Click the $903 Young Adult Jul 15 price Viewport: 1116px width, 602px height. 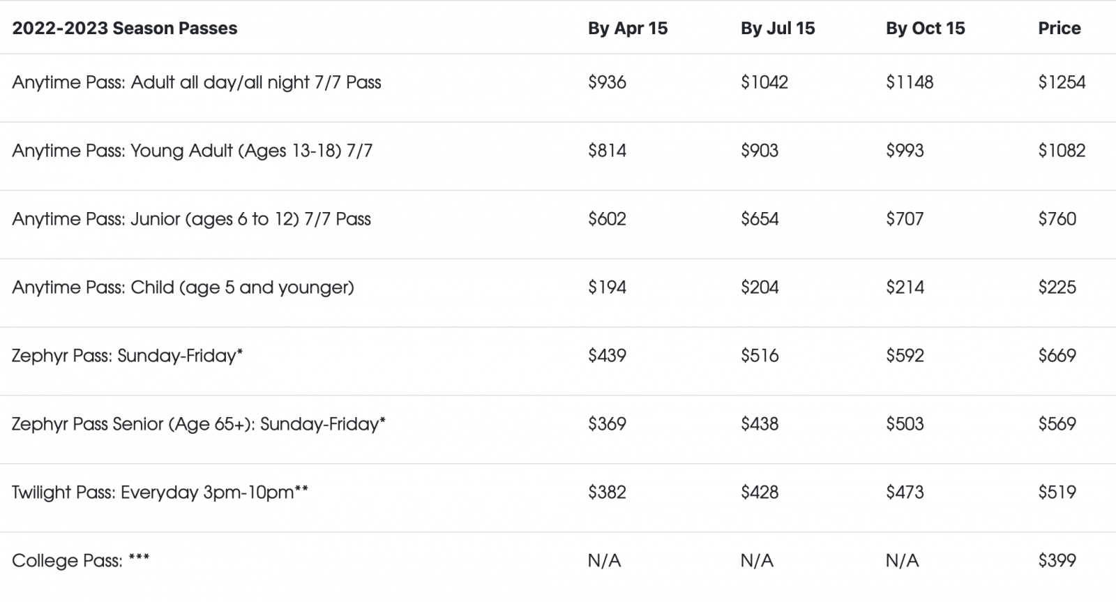[760, 151]
